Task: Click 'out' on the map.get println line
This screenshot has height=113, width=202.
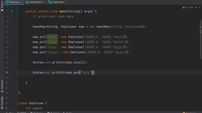Action: coord(48,73)
